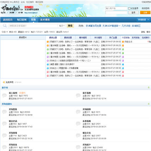
Task: Click the bubble icon of the forum with 主题:1002
Action: [x=4, y=96]
